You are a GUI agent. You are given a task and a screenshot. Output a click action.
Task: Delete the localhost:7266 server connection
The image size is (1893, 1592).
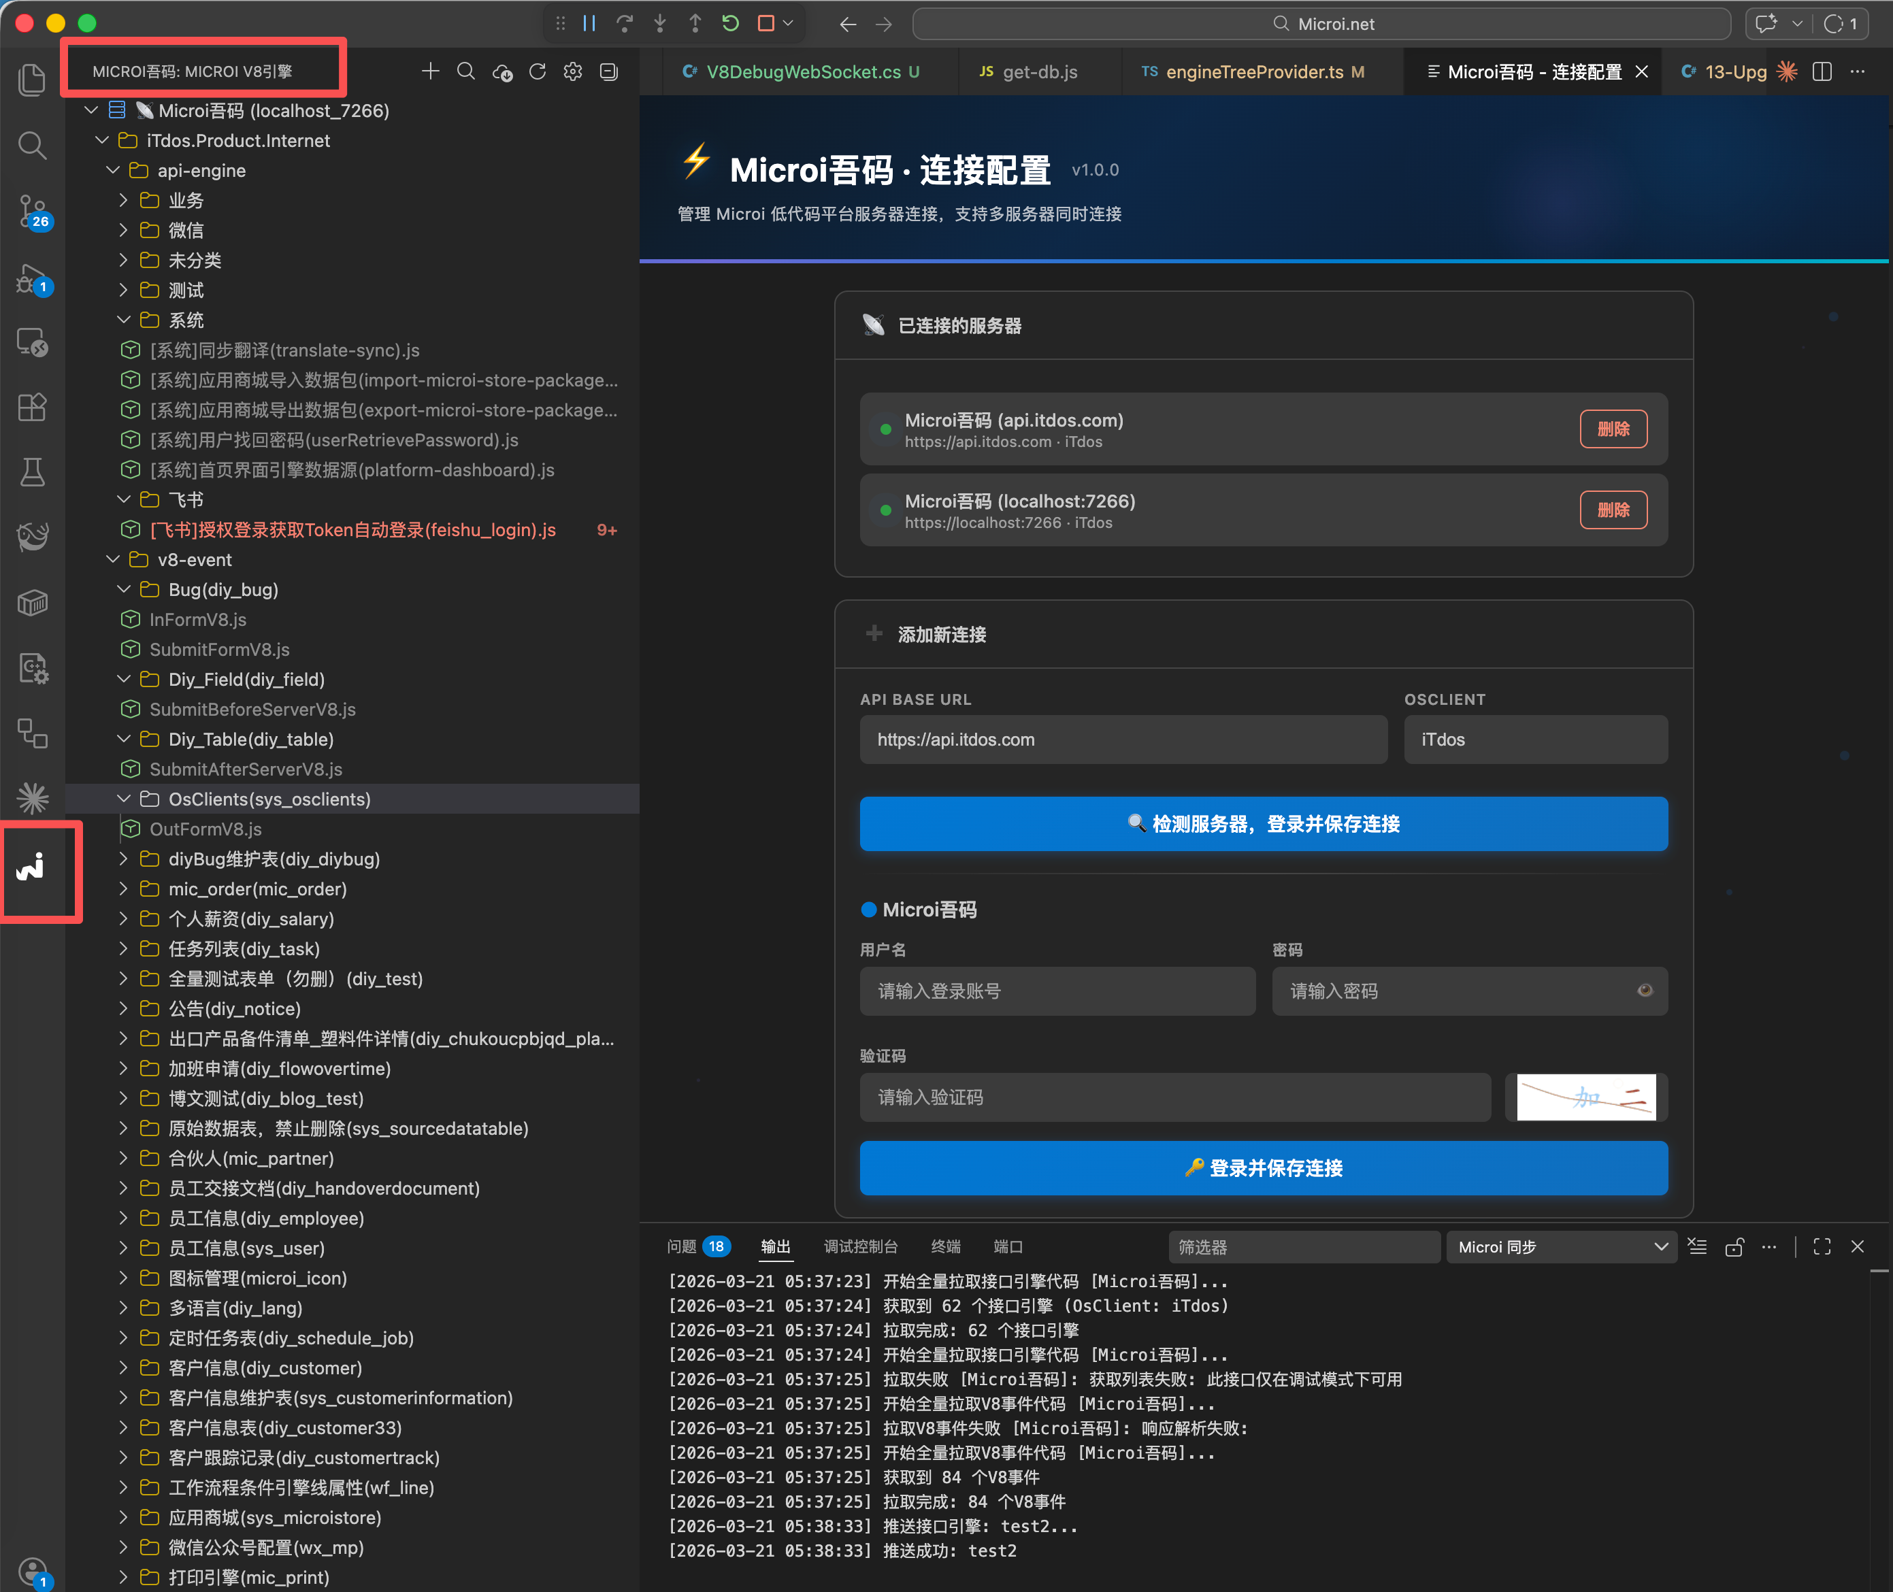click(x=1612, y=510)
